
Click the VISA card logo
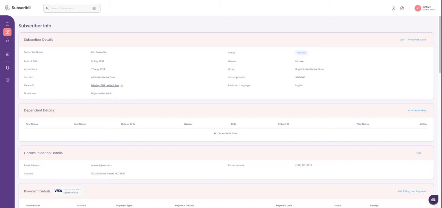(x=58, y=191)
